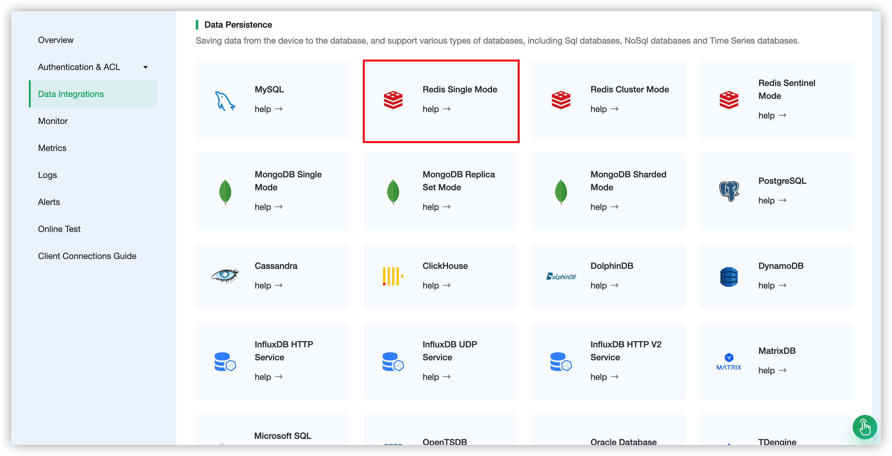Open help link for InfluxDB UDP Service

[437, 377]
